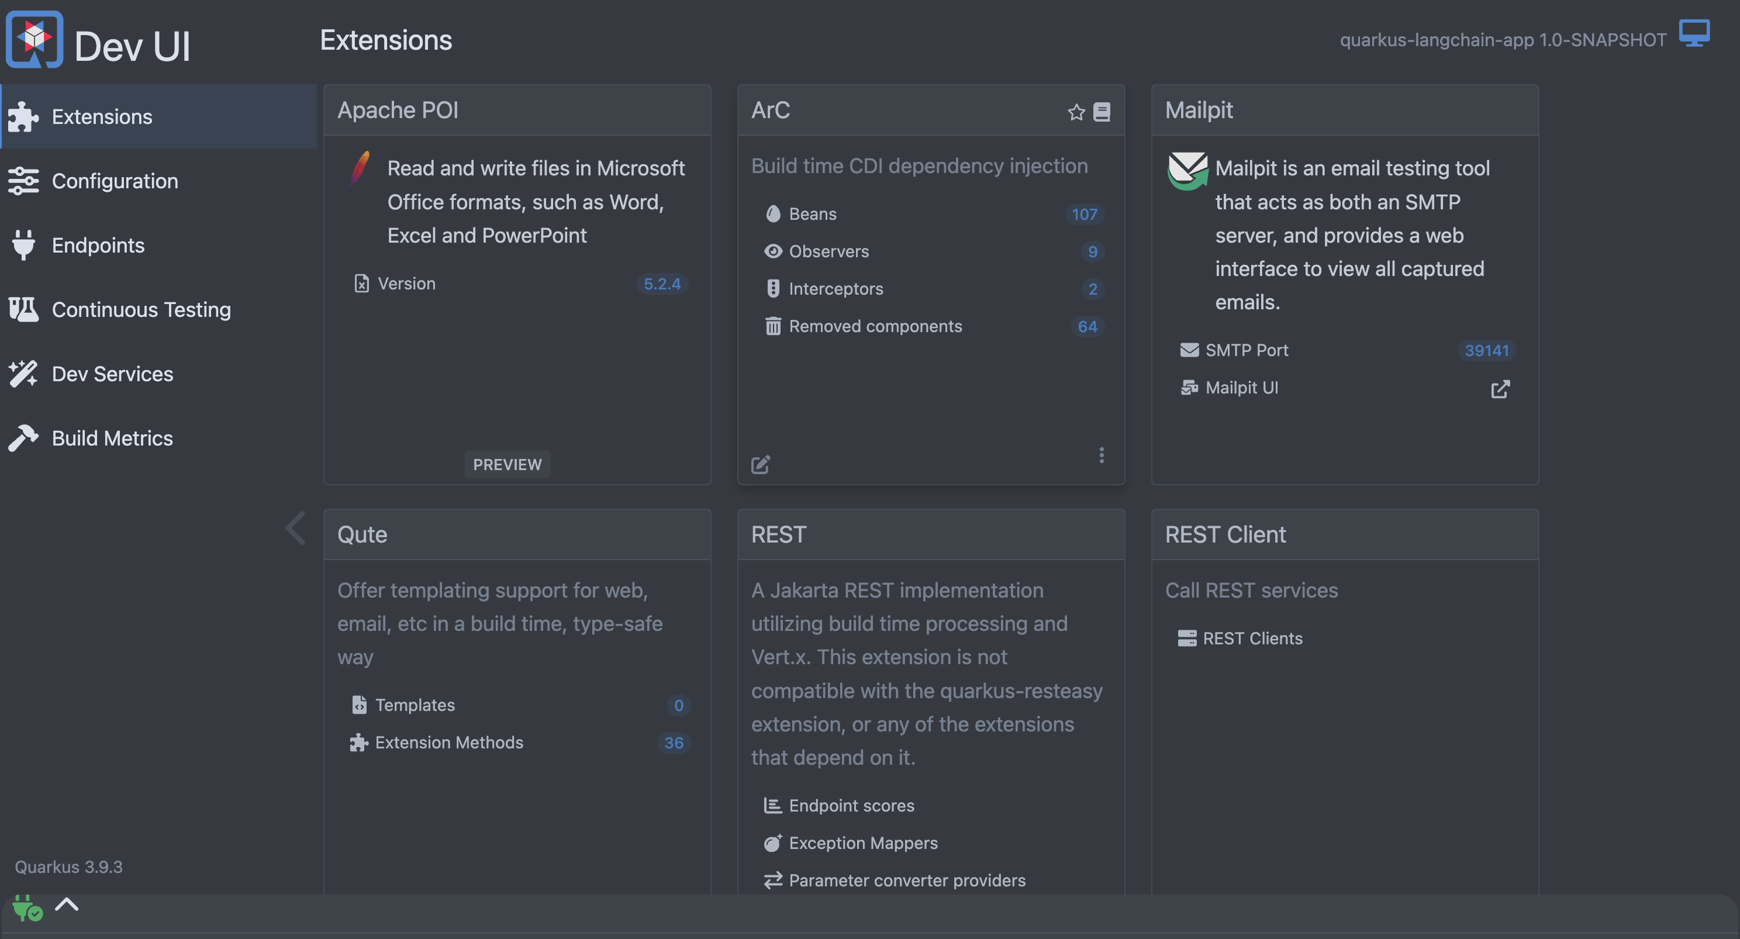Open REST Exception Mappers link
This screenshot has height=939, width=1740.
pos(863,843)
